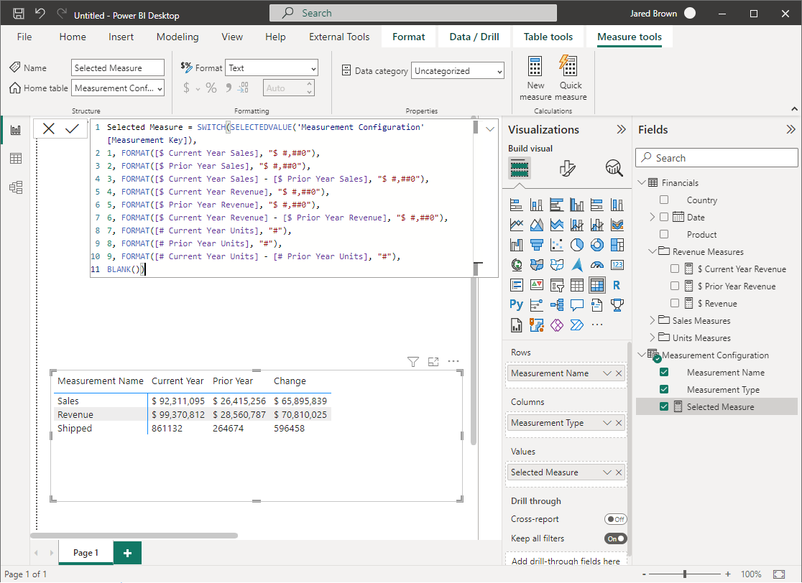The width and height of the screenshot is (802, 583).
Task: Toggle Cross-report drill through switch
Action: [615, 519]
